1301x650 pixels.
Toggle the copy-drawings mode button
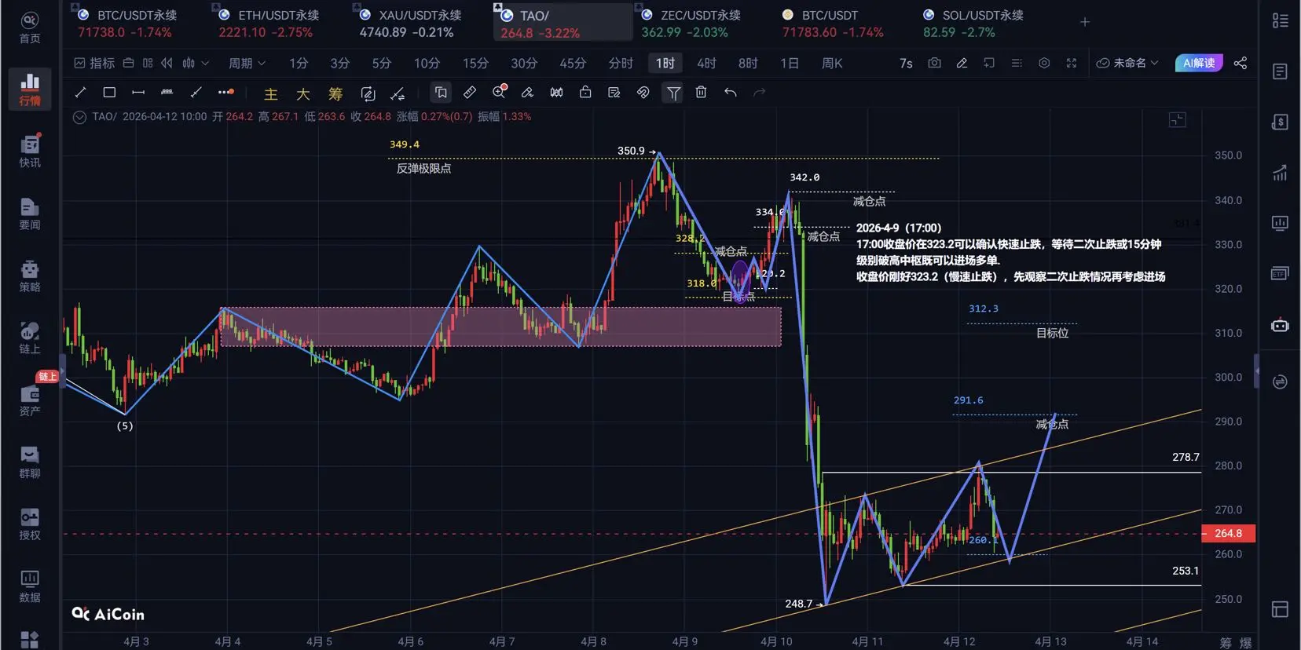click(x=441, y=93)
